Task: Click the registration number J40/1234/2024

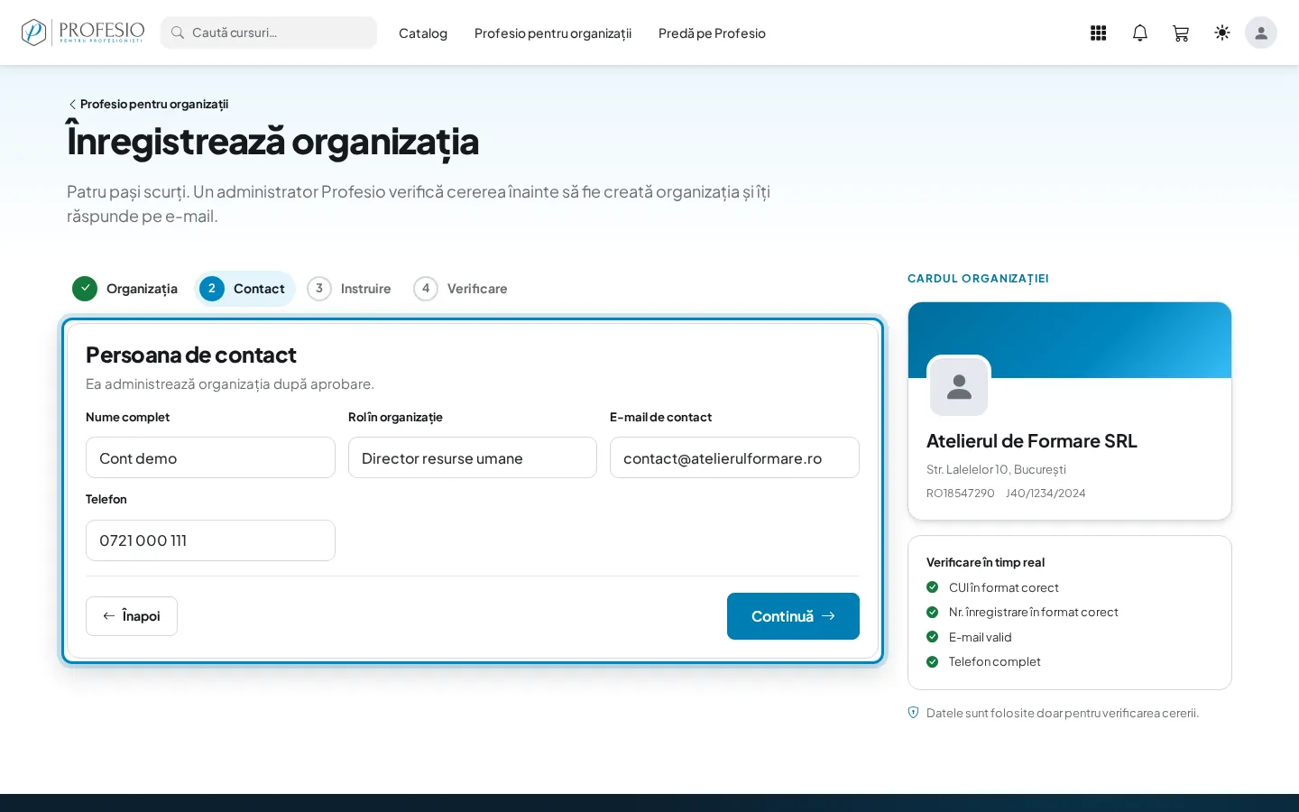Action: coord(1046,494)
